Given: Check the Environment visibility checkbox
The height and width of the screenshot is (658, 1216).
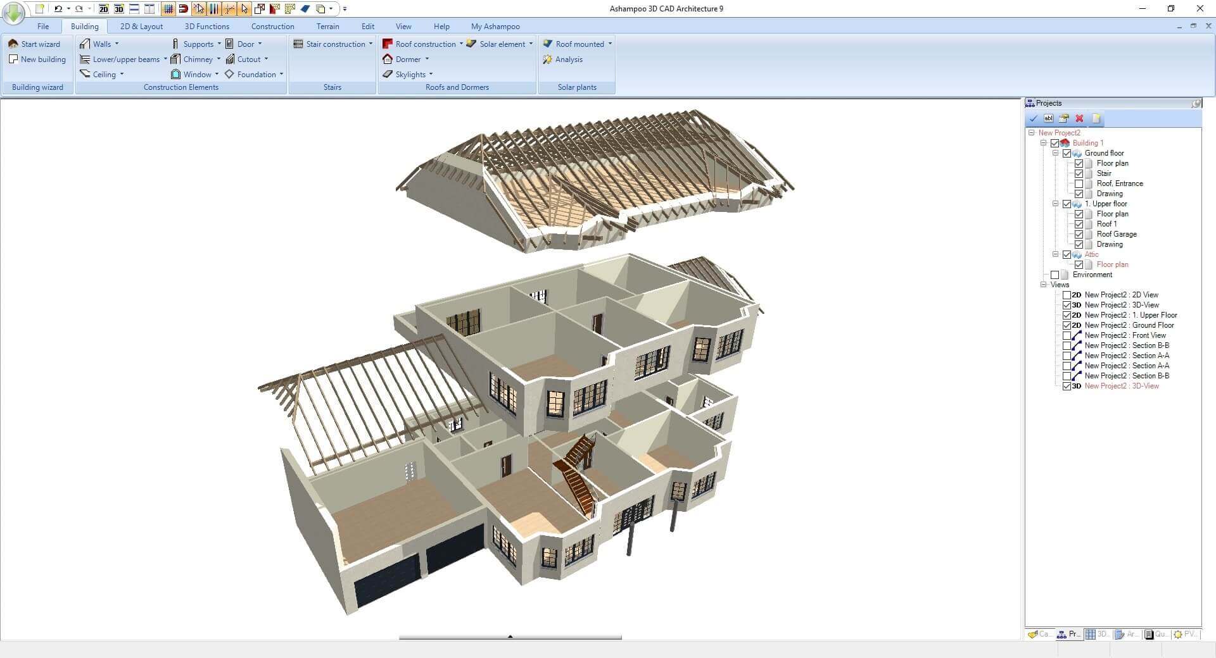Looking at the screenshot, I should (x=1055, y=275).
